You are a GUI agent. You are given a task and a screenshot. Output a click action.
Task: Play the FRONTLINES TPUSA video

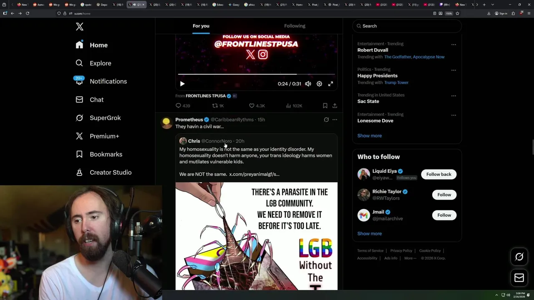click(x=182, y=84)
